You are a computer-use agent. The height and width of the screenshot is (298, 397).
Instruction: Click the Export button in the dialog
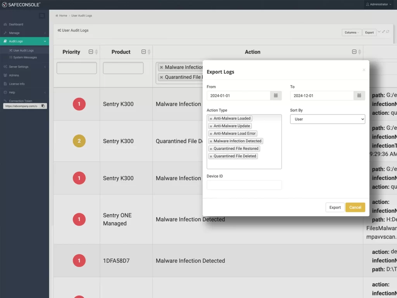coord(335,208)
